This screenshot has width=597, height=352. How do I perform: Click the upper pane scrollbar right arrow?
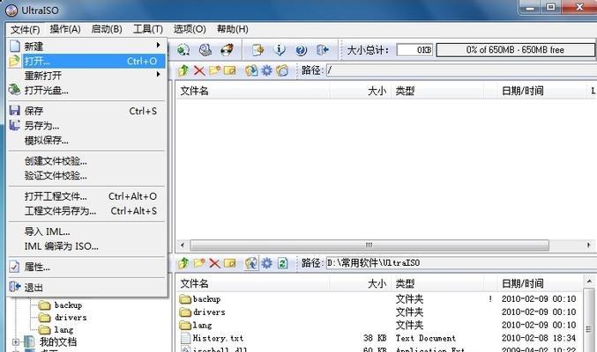(589, 246)
